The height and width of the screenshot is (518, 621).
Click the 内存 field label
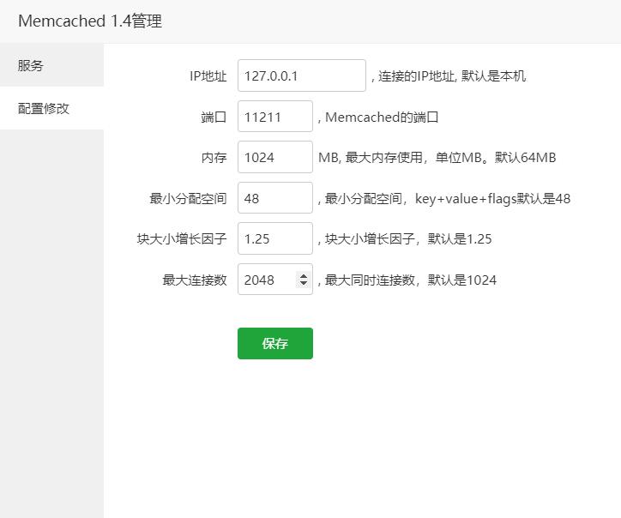[214, 158]
